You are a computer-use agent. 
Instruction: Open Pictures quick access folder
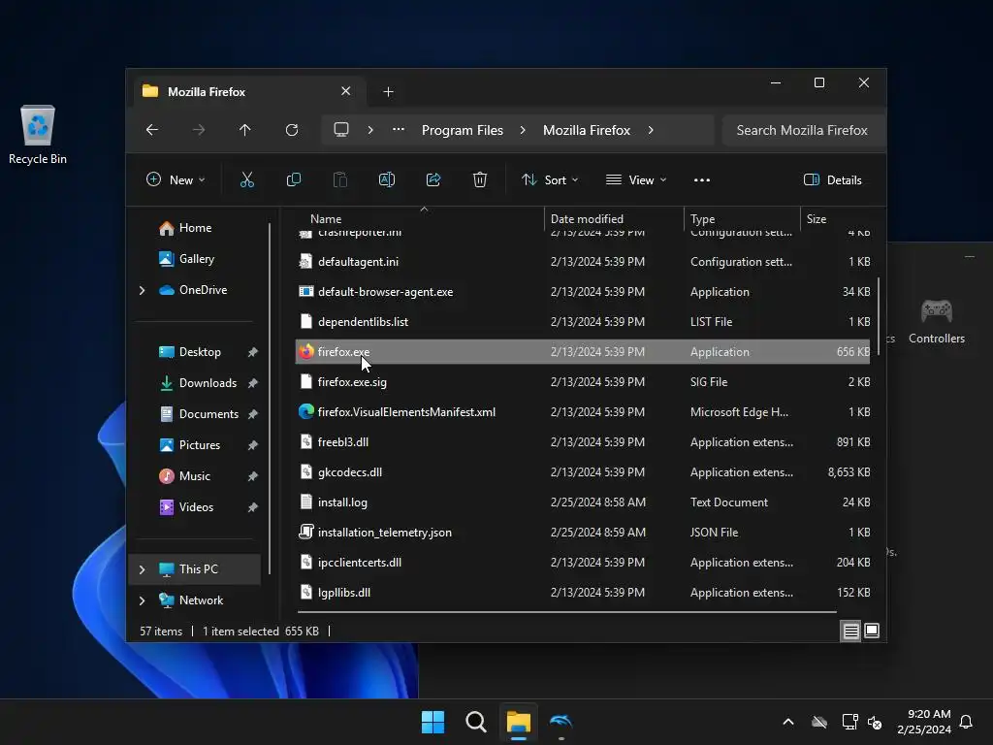[x=200, y=445]
